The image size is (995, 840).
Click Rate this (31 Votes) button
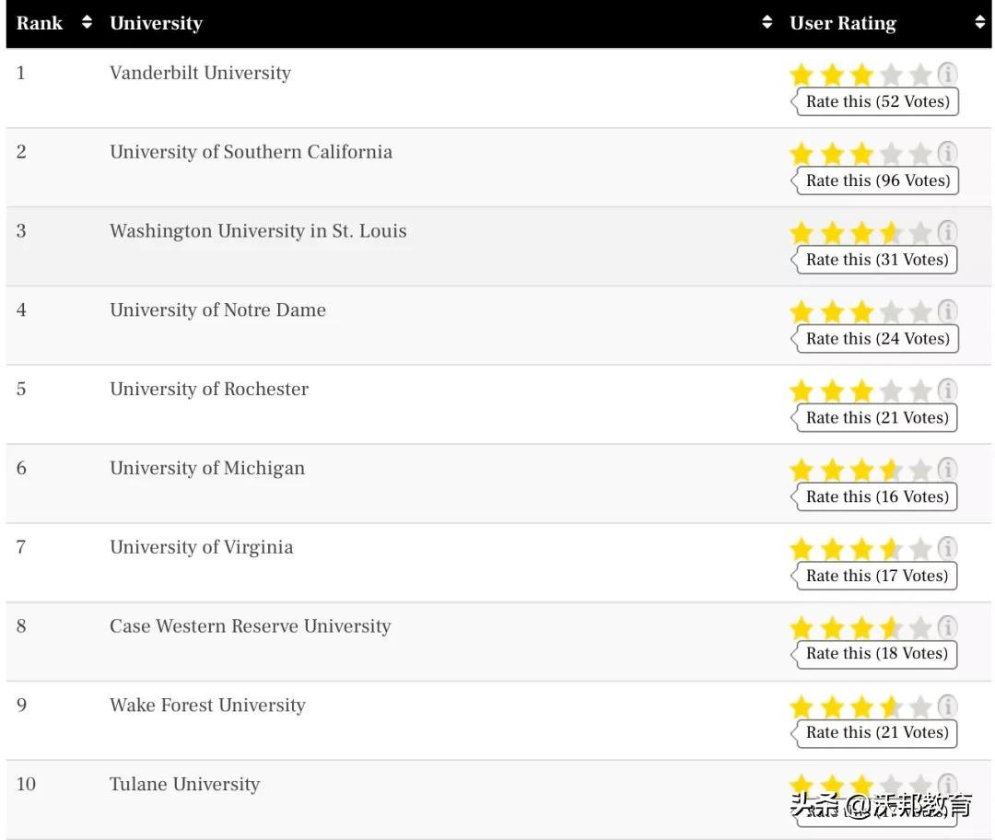point(876,260)
